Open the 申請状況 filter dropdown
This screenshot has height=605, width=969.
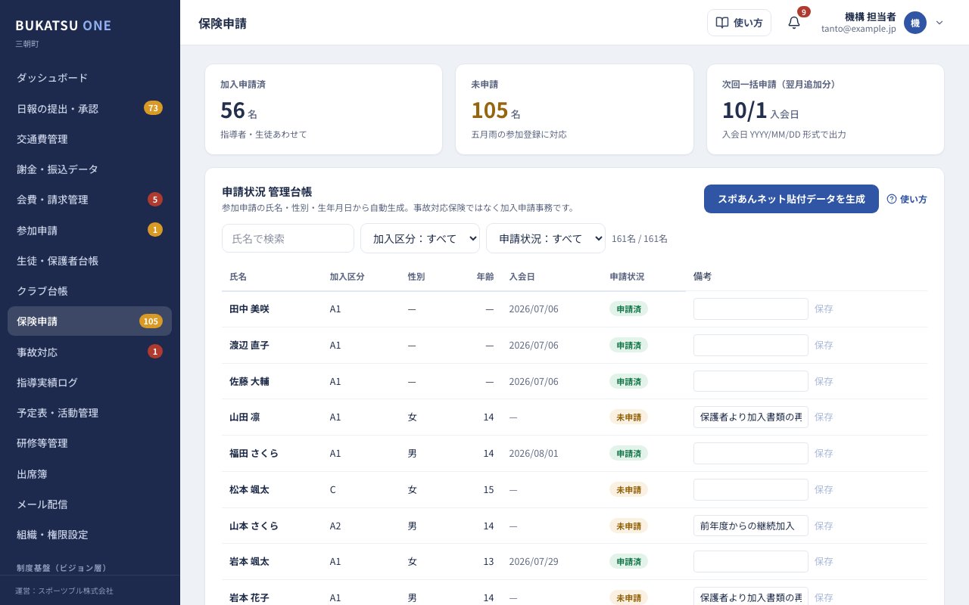point(546,238)
